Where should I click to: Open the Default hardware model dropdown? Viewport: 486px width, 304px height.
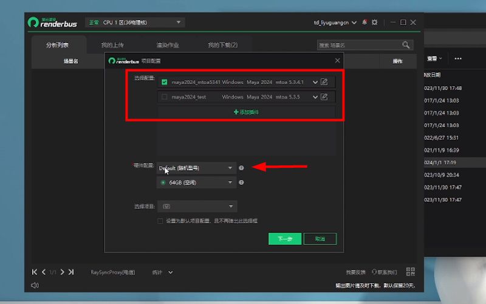[196, 168]
